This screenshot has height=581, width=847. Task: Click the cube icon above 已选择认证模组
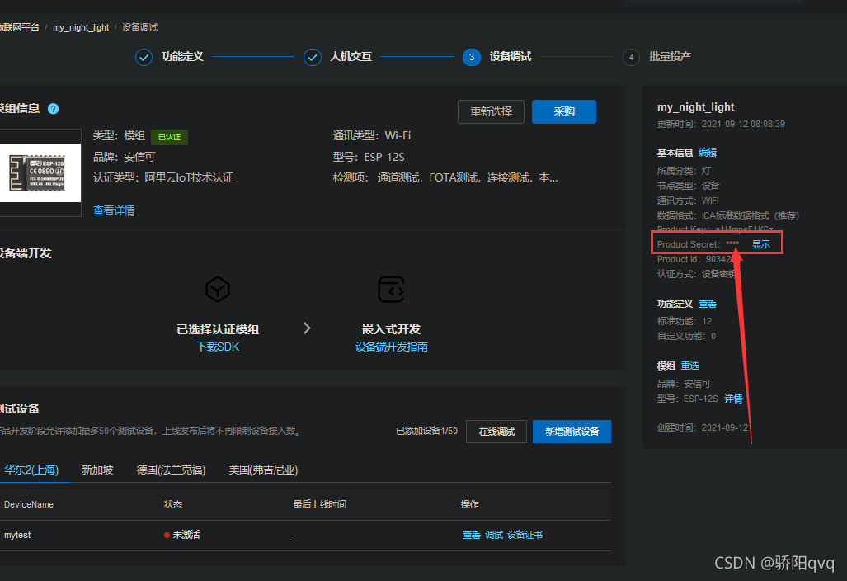click(x=218, y=289)
